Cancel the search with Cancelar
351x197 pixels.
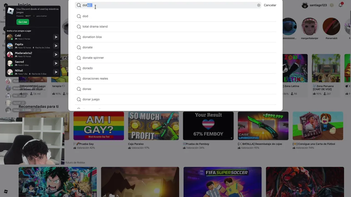point(270,5)
